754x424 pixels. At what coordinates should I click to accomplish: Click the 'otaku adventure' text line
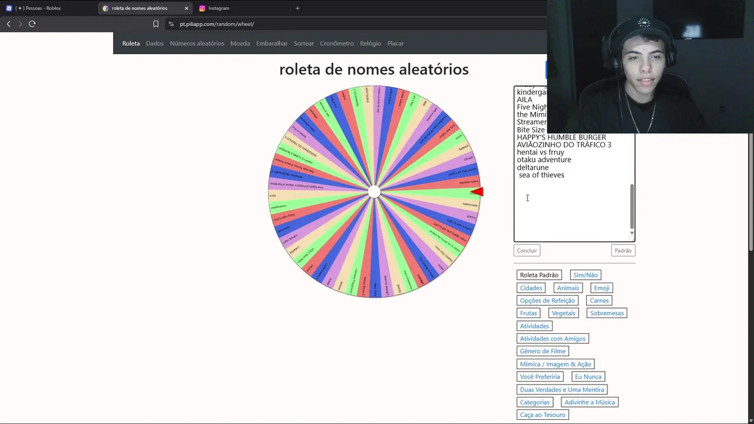[544, 160]
